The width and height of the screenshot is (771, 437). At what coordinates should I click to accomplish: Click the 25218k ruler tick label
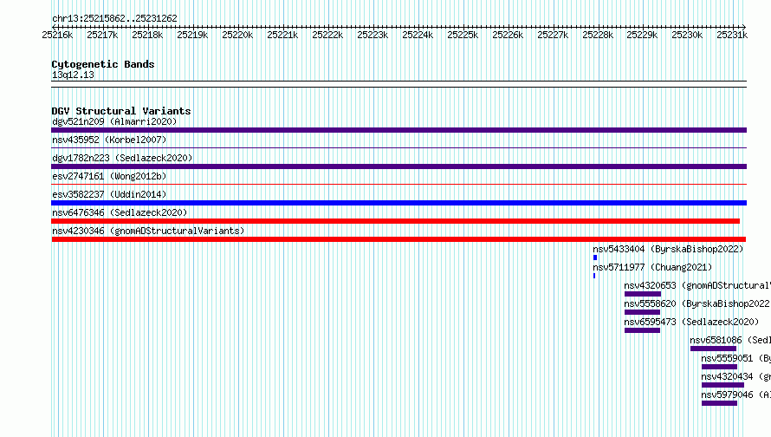click(147, 36)
